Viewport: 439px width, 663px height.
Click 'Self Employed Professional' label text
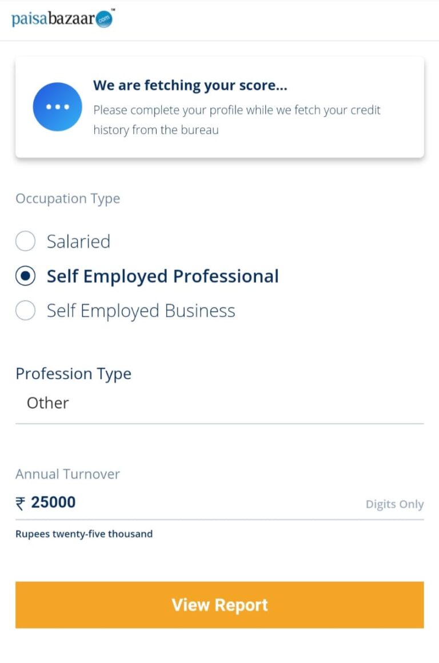click(x=162, y=276)
